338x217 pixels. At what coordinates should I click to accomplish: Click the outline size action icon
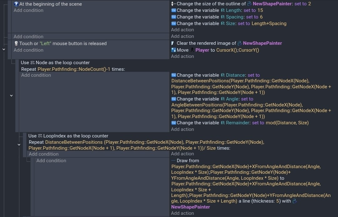pos(174,4)
